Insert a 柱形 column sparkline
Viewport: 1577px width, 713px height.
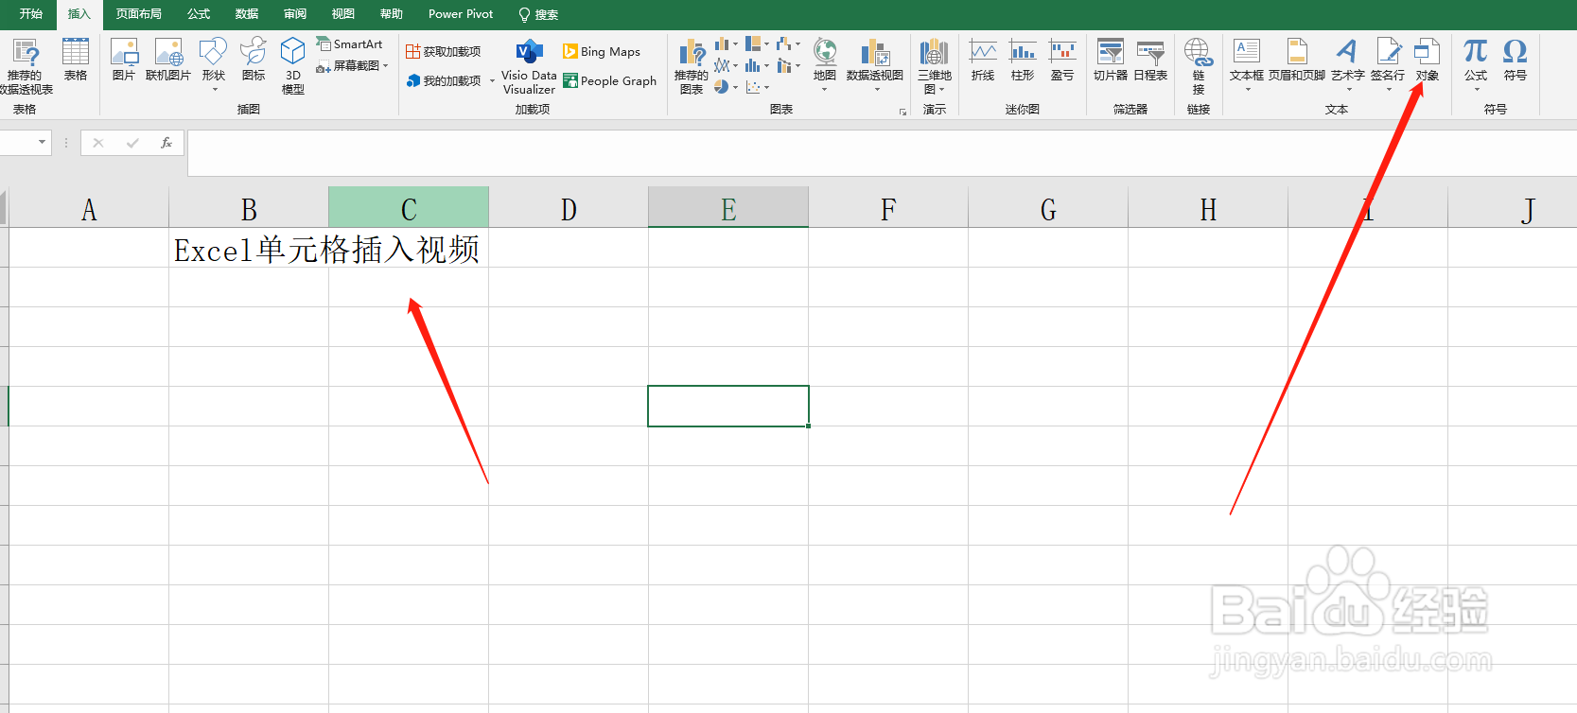point(1023,60)
